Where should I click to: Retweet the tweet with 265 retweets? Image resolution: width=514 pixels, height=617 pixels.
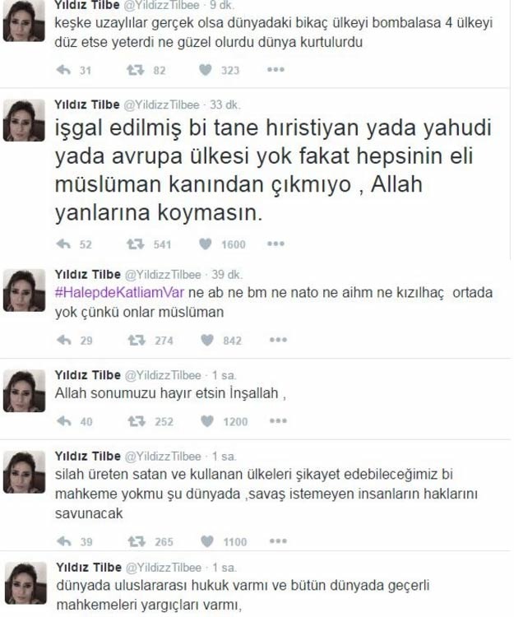click(137, 541)
